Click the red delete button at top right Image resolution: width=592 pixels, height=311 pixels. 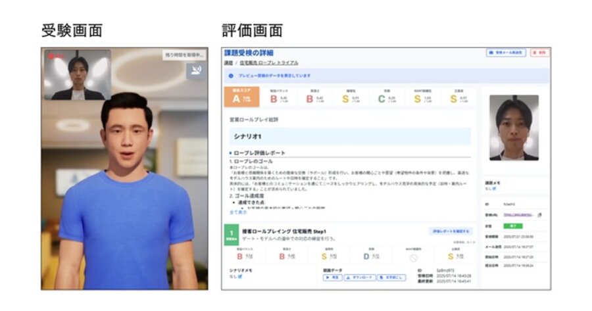click(x=539, y=53)
